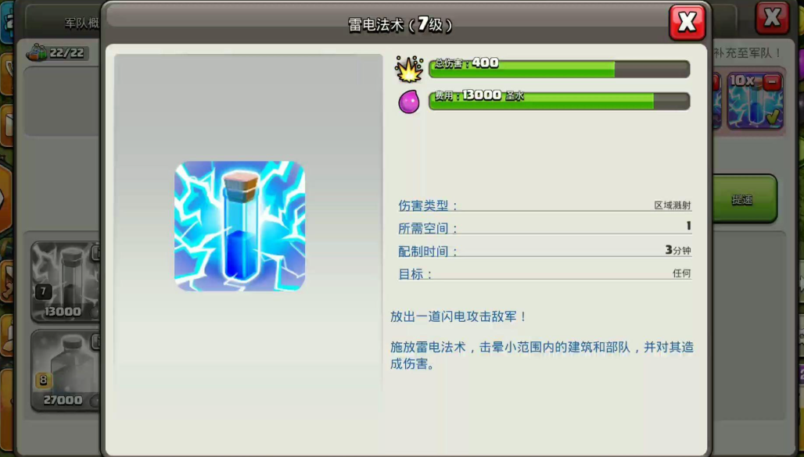
Task: Click the pink elixir drop icon
Action: point(409,101)
